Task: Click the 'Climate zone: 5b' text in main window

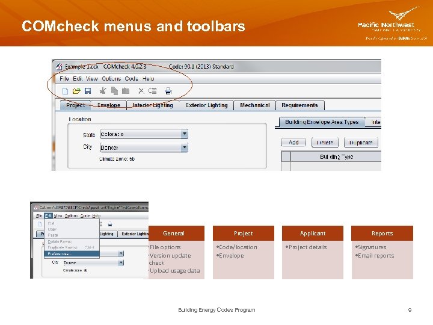Action: (117, 159)
